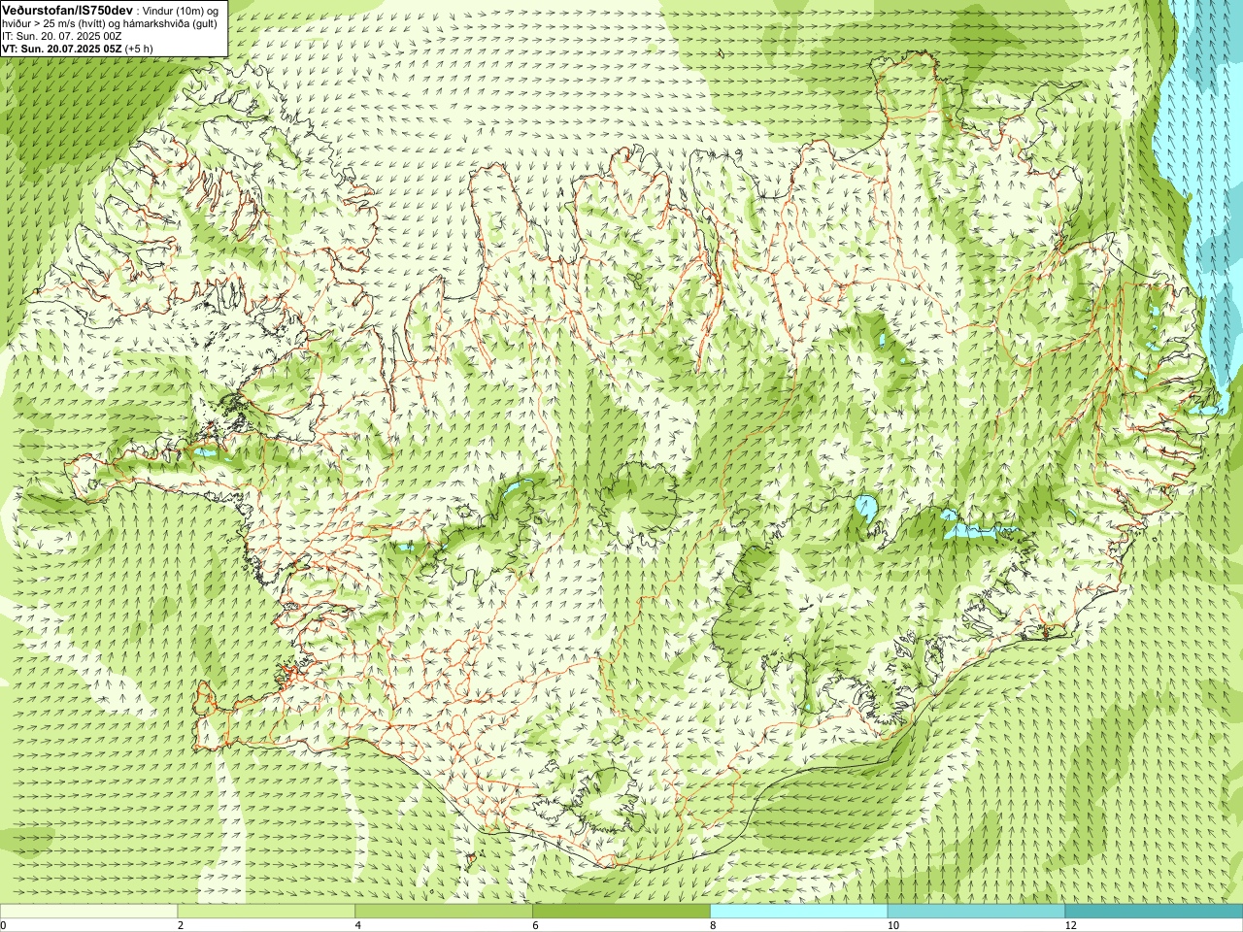Click the '0' tick label on color scale
This screenshot has width=1243, height=932.
tap(4, 925)
